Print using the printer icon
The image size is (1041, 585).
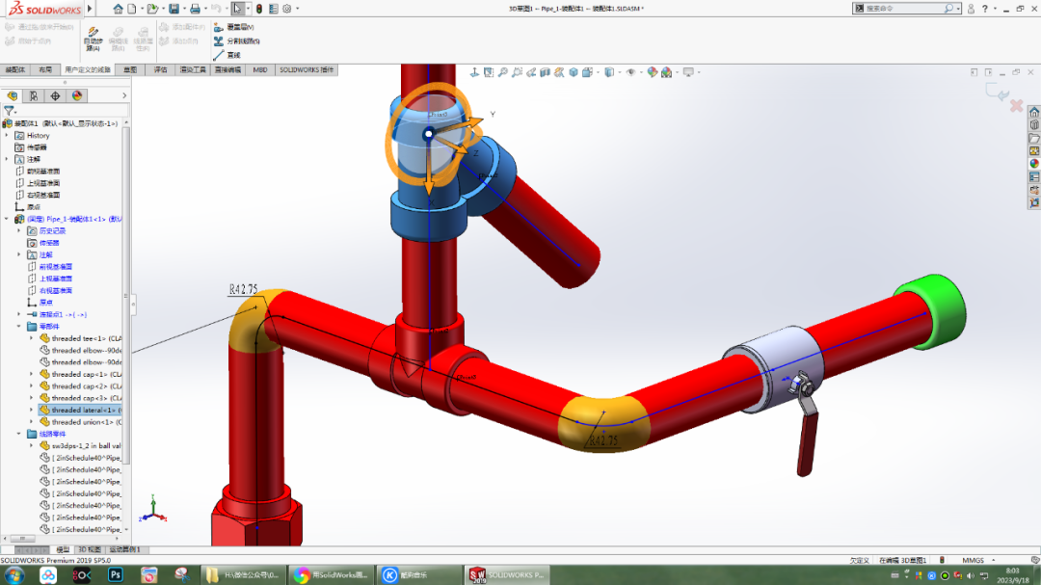(195, 9)
